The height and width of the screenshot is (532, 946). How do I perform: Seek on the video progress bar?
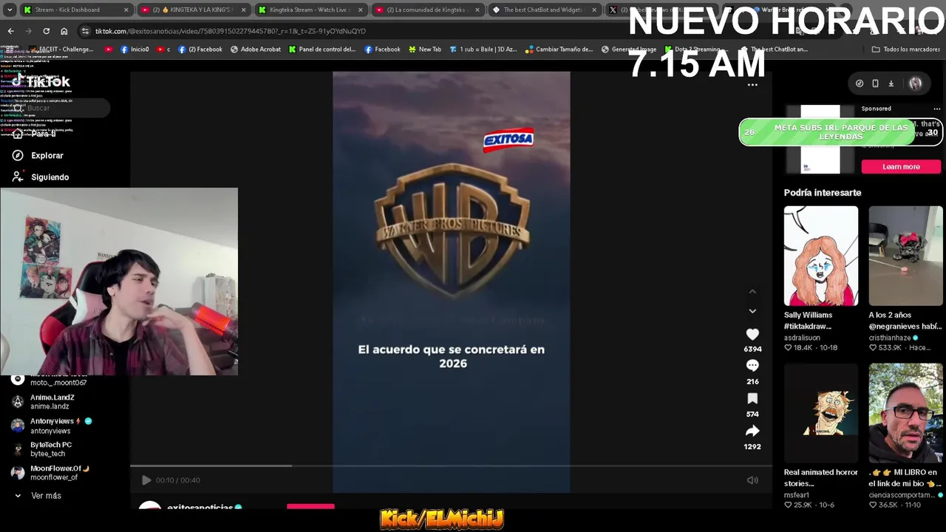(x=451, y=466)
